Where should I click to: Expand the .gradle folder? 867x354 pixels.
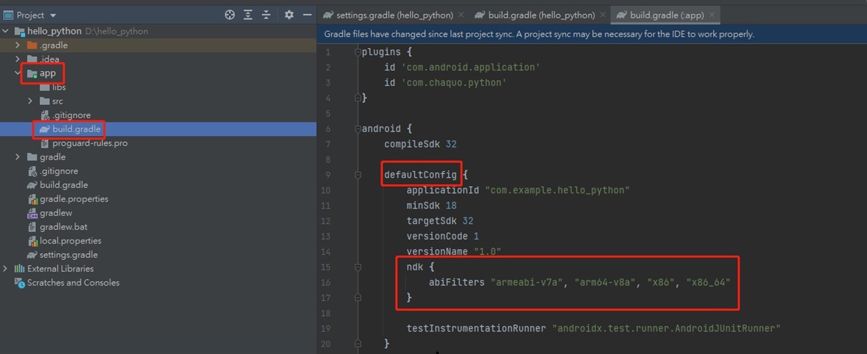tap(18, 45)
